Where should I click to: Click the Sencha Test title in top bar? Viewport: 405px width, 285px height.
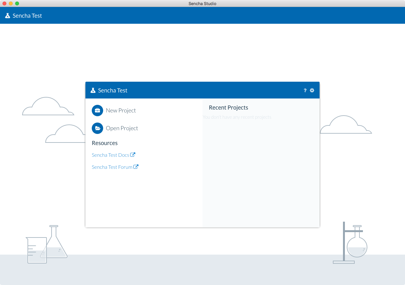click(x=27, y=16)
